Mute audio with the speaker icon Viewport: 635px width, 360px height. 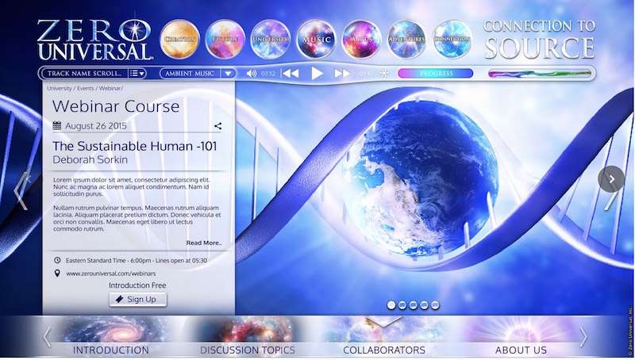tap(252, 73)
